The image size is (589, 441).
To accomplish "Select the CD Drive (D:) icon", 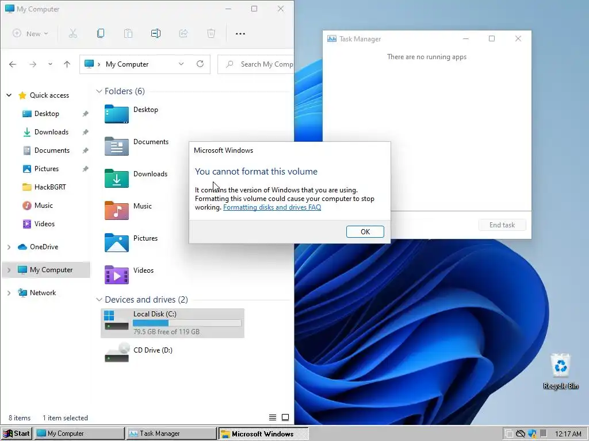I will pyautogui.click(x=117, y=353).
